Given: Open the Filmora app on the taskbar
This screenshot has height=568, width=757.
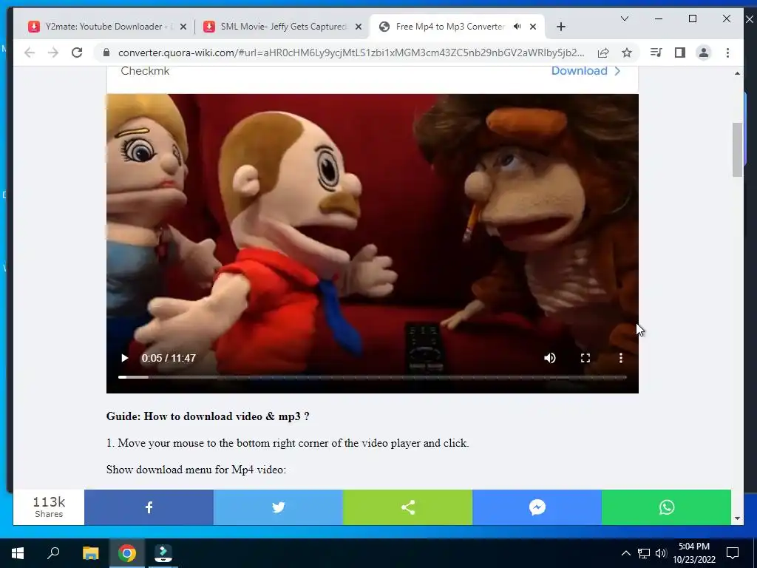Looking at the screenshot, I should click(x=163, y=553).
